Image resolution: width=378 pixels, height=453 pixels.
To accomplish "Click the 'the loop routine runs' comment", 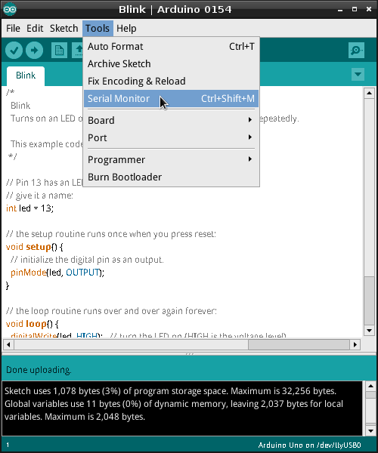I will point(111,311).
